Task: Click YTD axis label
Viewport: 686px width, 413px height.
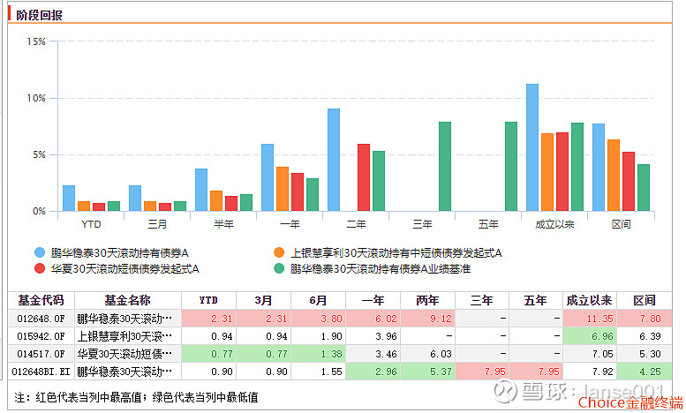Action: pos(92,224)
